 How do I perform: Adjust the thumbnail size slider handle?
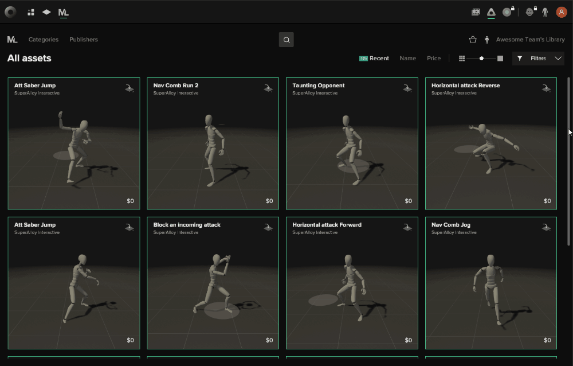click(482, 59)
